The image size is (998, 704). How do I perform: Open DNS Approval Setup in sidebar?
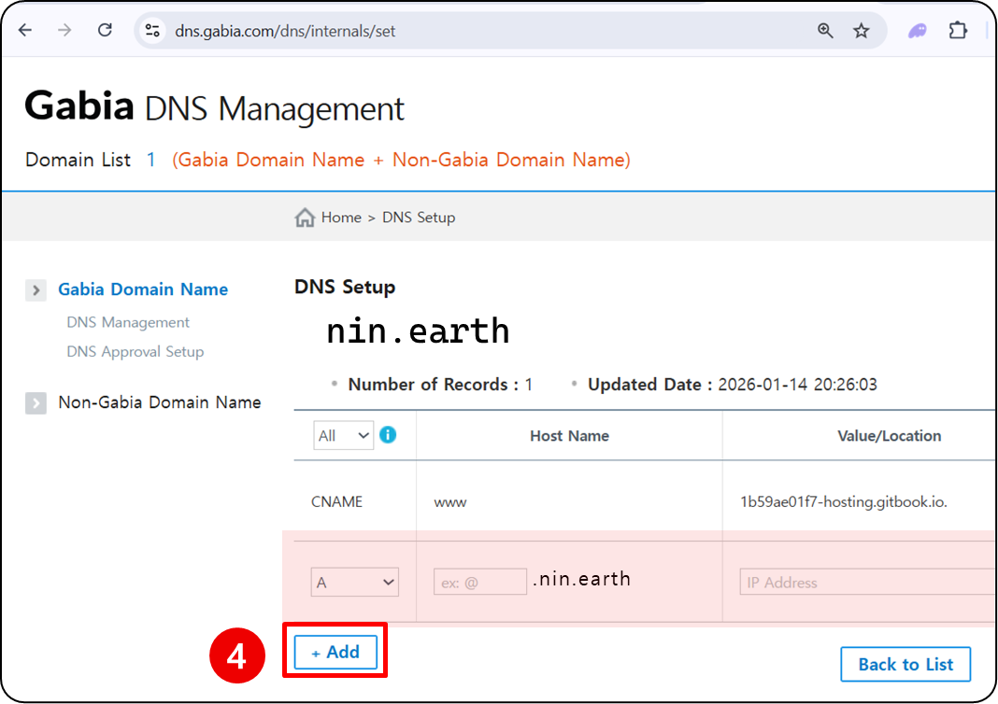[x=135, y=352]
